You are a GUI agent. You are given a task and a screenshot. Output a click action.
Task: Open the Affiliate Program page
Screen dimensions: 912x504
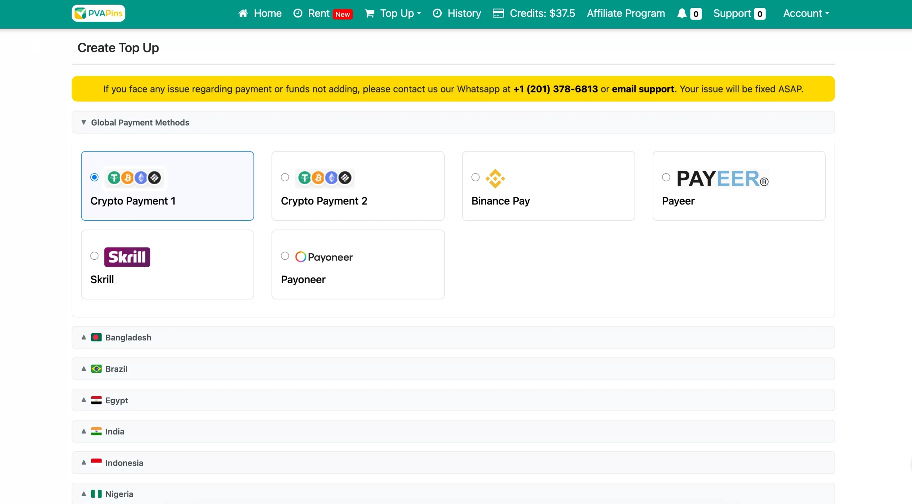pyautogui.click(x=626, y=14)
